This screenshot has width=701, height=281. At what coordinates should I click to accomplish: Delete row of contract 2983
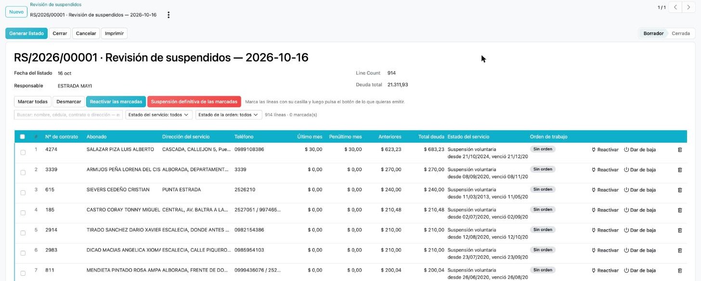680,251
